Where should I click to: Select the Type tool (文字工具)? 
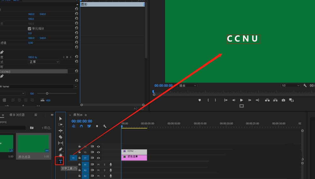[60, 161]
